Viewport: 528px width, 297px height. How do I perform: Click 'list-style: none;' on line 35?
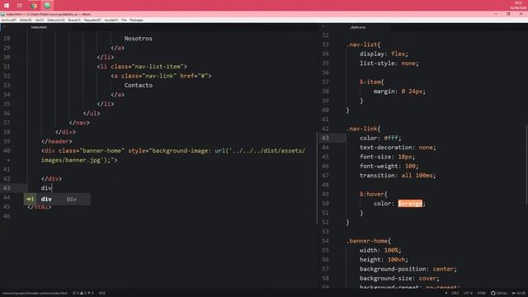tap(389, 64)
